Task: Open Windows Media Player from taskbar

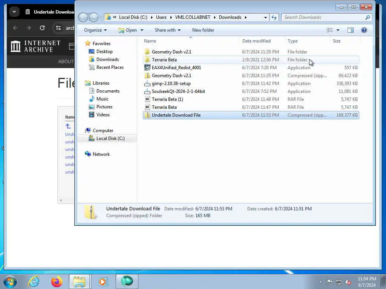Action: [x=103, y=281]
